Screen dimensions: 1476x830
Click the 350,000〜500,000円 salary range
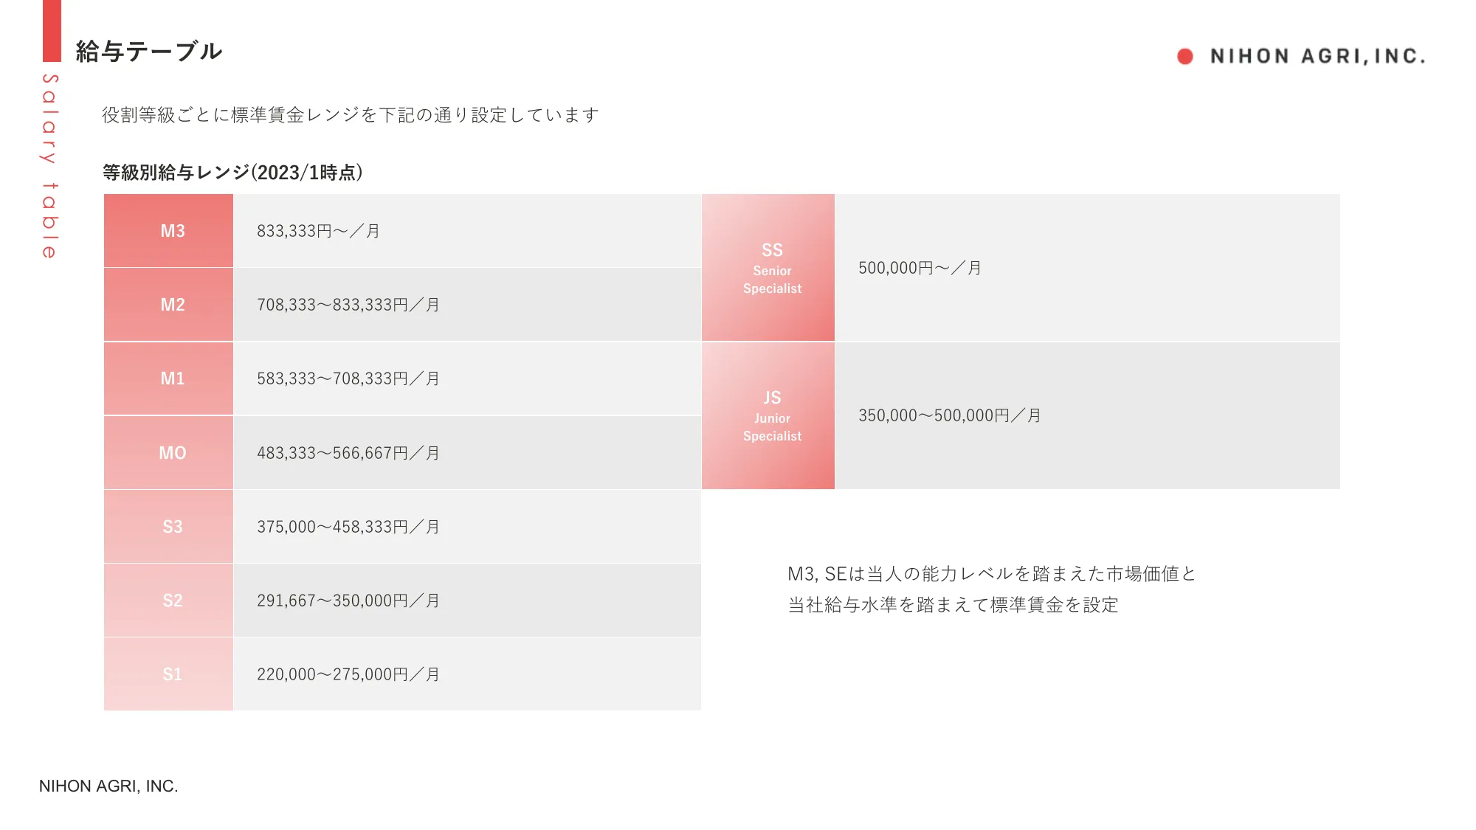[934, 415]
